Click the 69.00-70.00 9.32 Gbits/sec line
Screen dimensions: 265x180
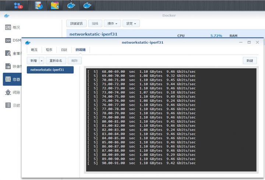click(x=142, y=76)
